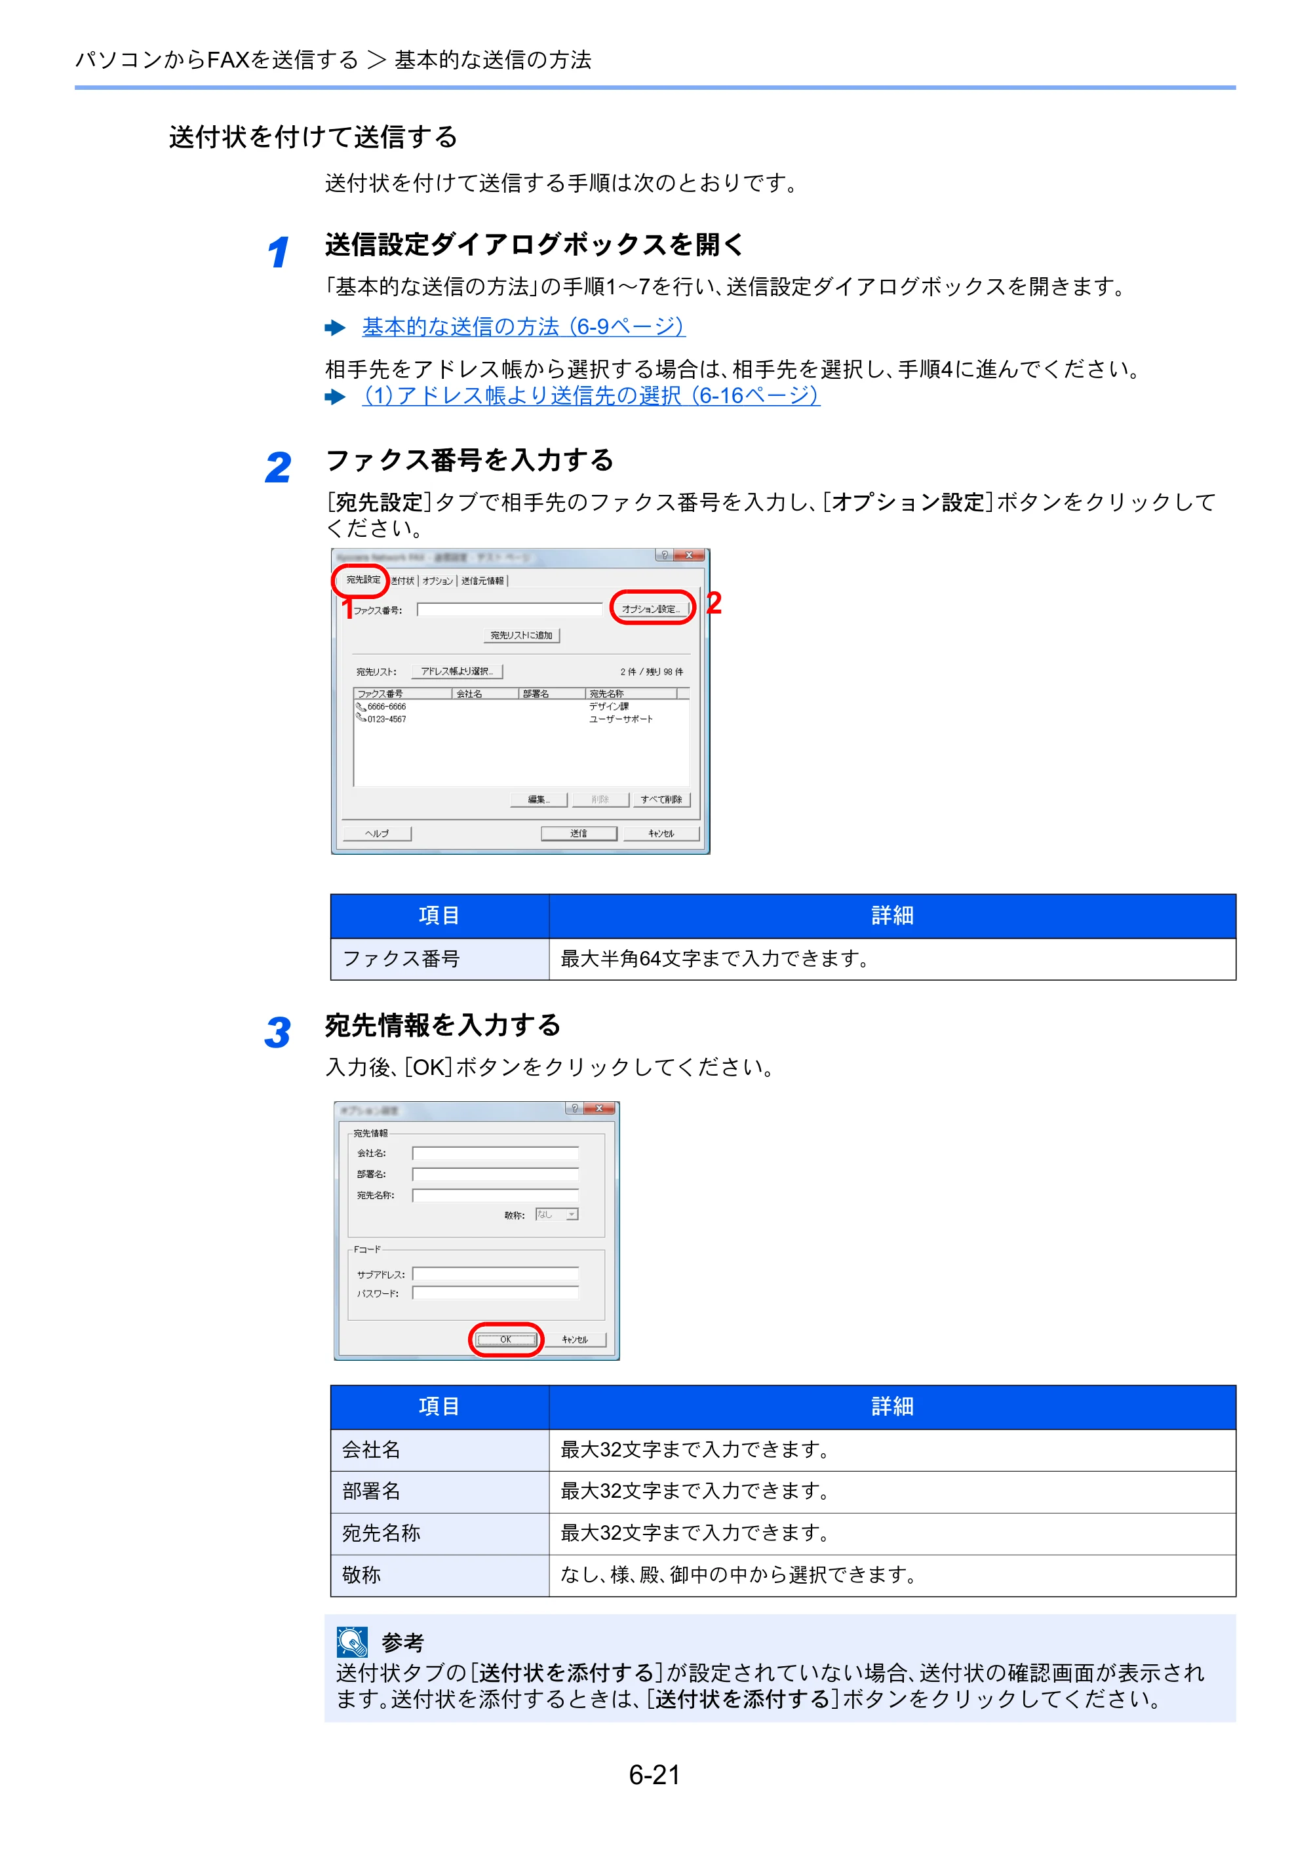The width and height of the screenshot is (1311, 1855).
Task: Click the 宛先名称 input field in option dialog
Action: pyautogui.click(x=495, y=1195)
